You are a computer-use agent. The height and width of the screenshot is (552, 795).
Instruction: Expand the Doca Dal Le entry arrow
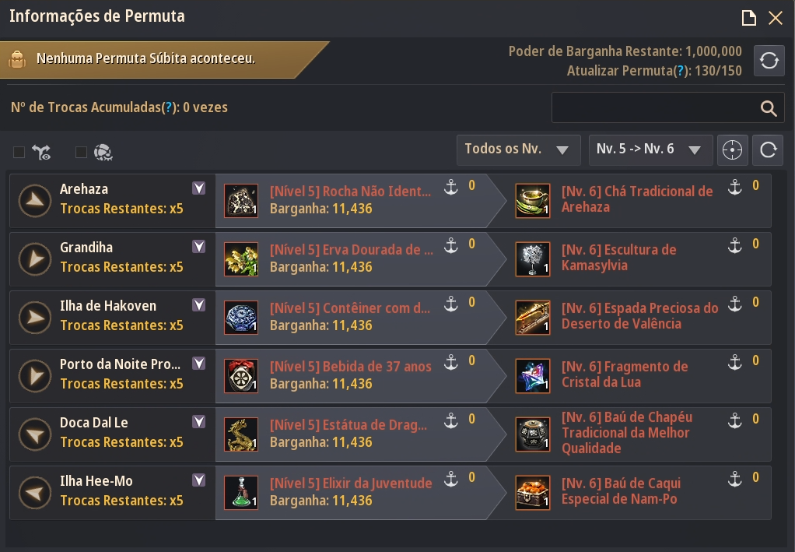coord(199,422)
